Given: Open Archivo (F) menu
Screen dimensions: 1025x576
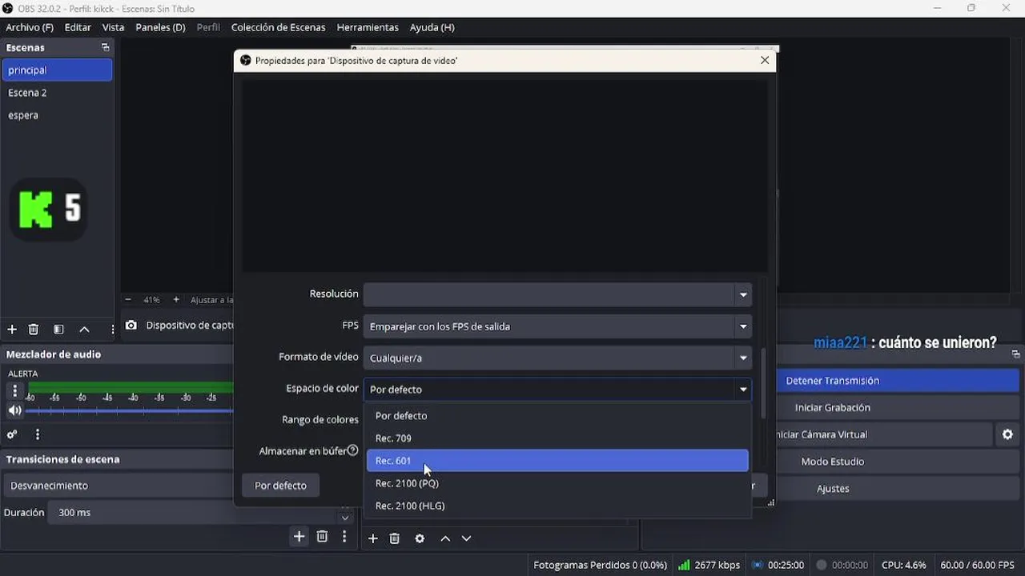Looking at the screenshot, I should [30, 27].
